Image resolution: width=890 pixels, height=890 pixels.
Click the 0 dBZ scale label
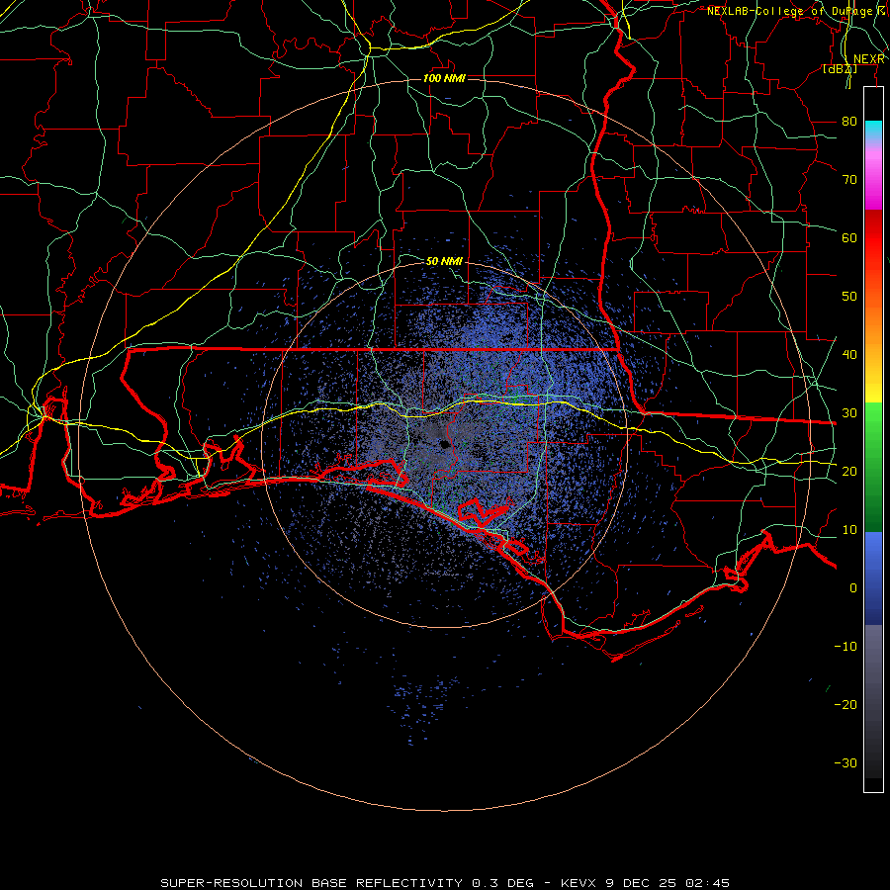pyautogui.click(x=853, y=588)
